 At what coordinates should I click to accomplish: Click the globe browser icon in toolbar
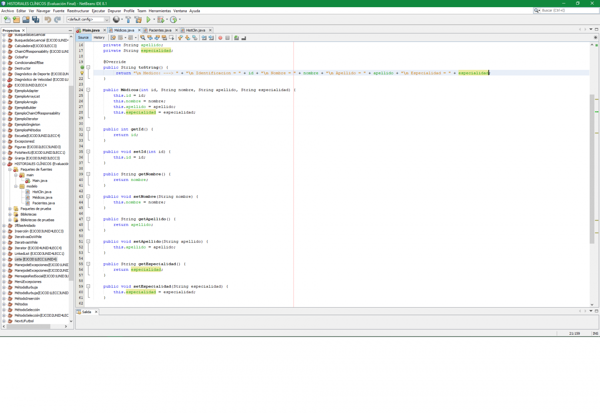(x=116, y=19)
